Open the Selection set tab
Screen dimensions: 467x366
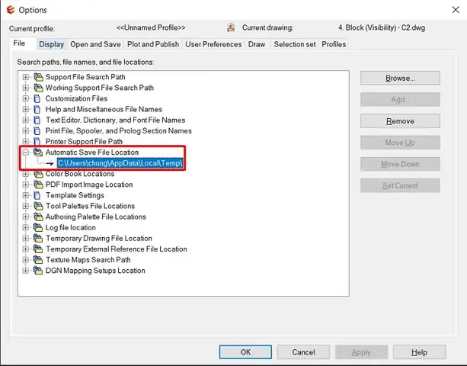pyautogui.click(x=295, y=44)
